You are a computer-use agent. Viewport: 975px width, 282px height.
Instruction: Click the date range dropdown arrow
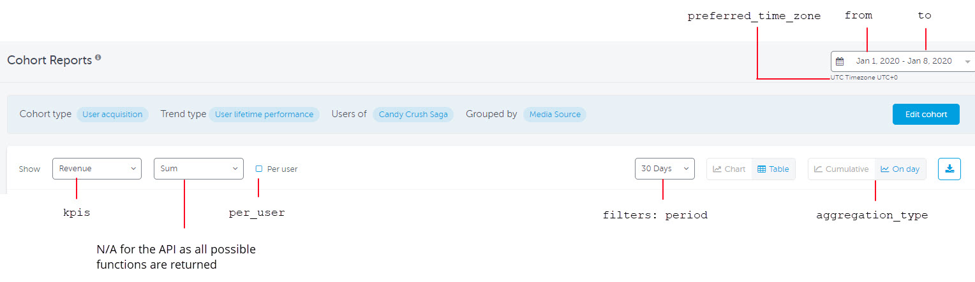967,62
